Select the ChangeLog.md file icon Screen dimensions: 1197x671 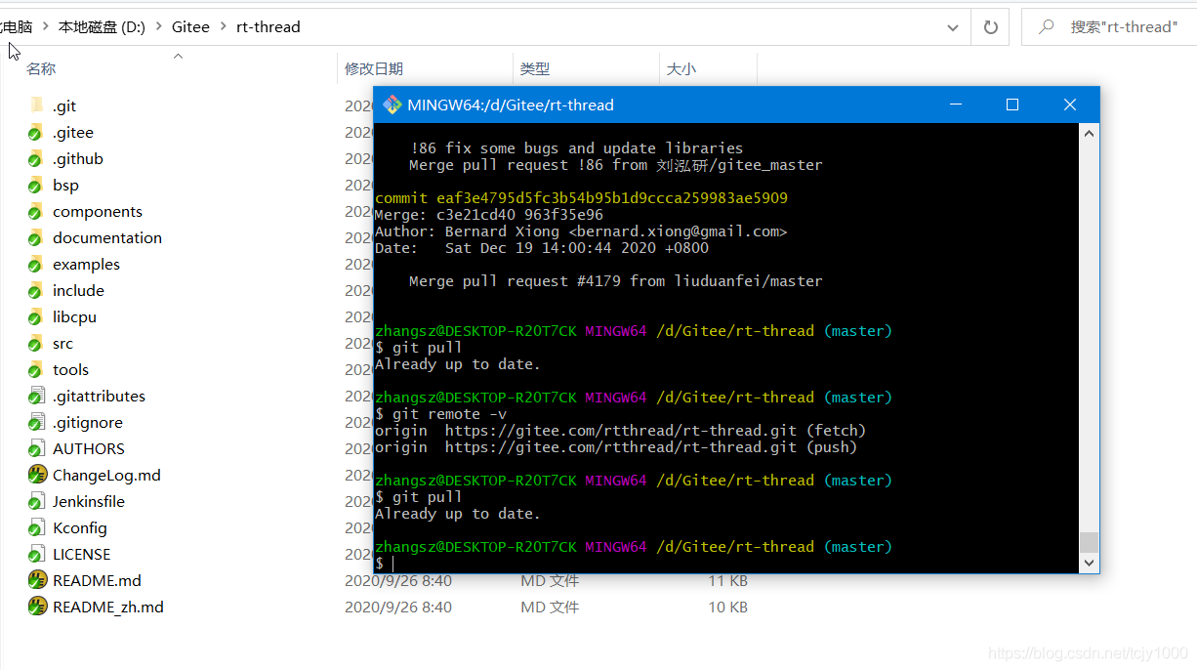(x=37, y=475)
